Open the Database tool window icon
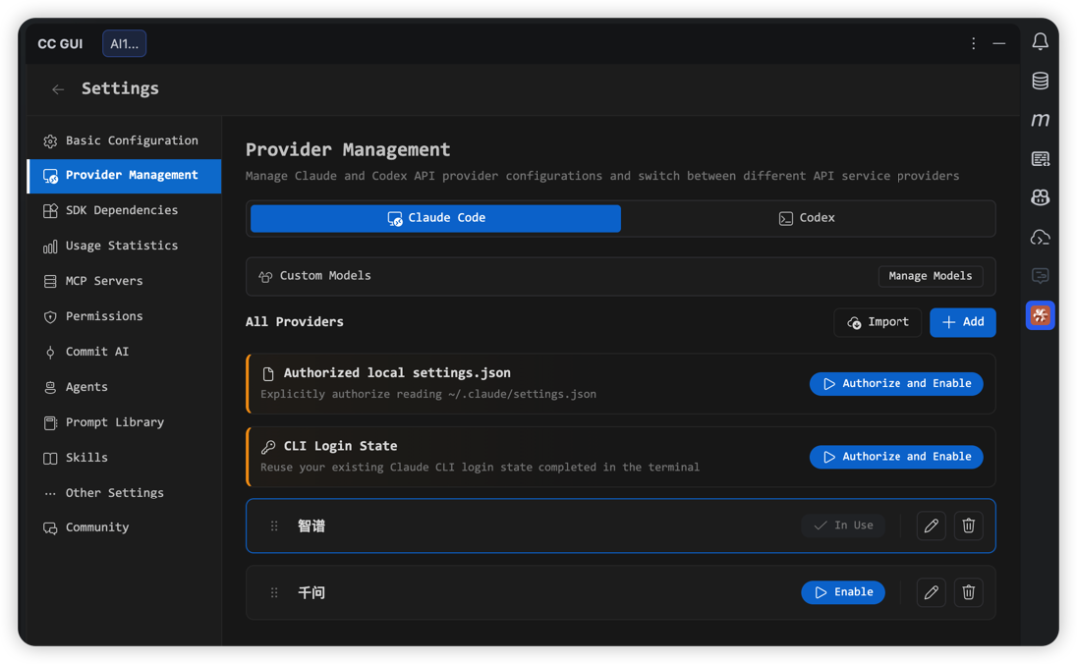 tap(1040, 81)
